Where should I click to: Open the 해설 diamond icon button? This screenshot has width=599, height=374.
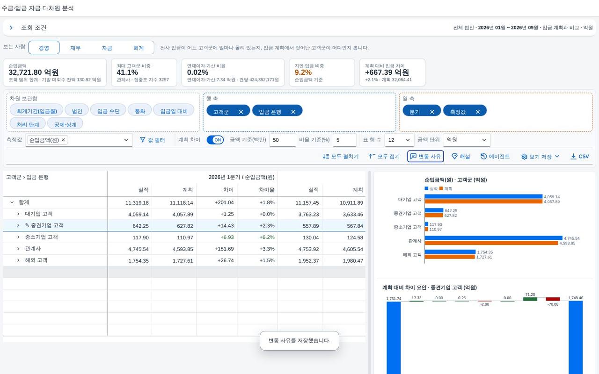461,157
